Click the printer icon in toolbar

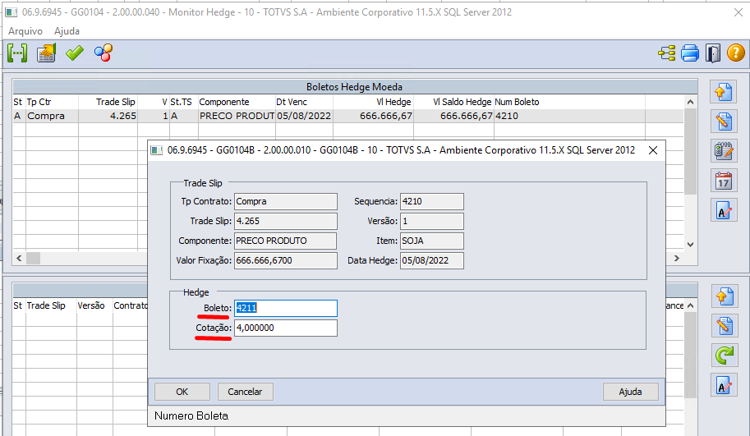point(690,53)
